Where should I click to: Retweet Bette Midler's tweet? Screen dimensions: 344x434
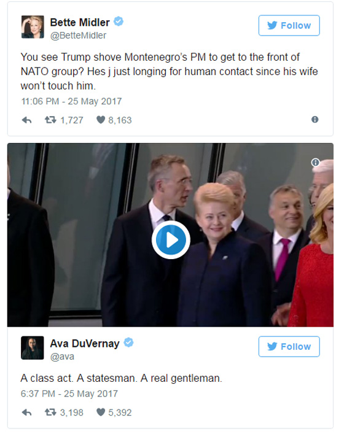pos(50,120)
